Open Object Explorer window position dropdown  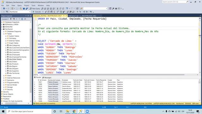click(26, 16)
